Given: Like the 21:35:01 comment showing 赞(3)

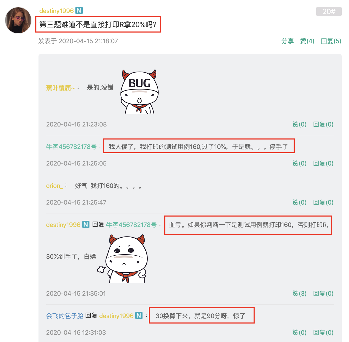Looking at the screenshot, I should [x=299, y=294].
